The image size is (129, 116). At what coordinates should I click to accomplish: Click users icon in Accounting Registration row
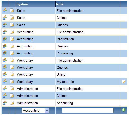tap(5, 39)
